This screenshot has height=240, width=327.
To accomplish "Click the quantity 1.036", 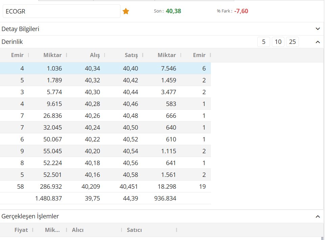I will pyautogui.click(x=54, y=69).
